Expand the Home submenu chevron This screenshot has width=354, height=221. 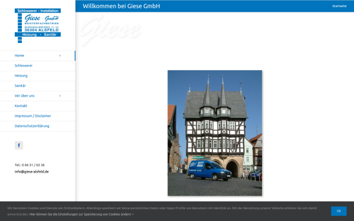(60, 55)
